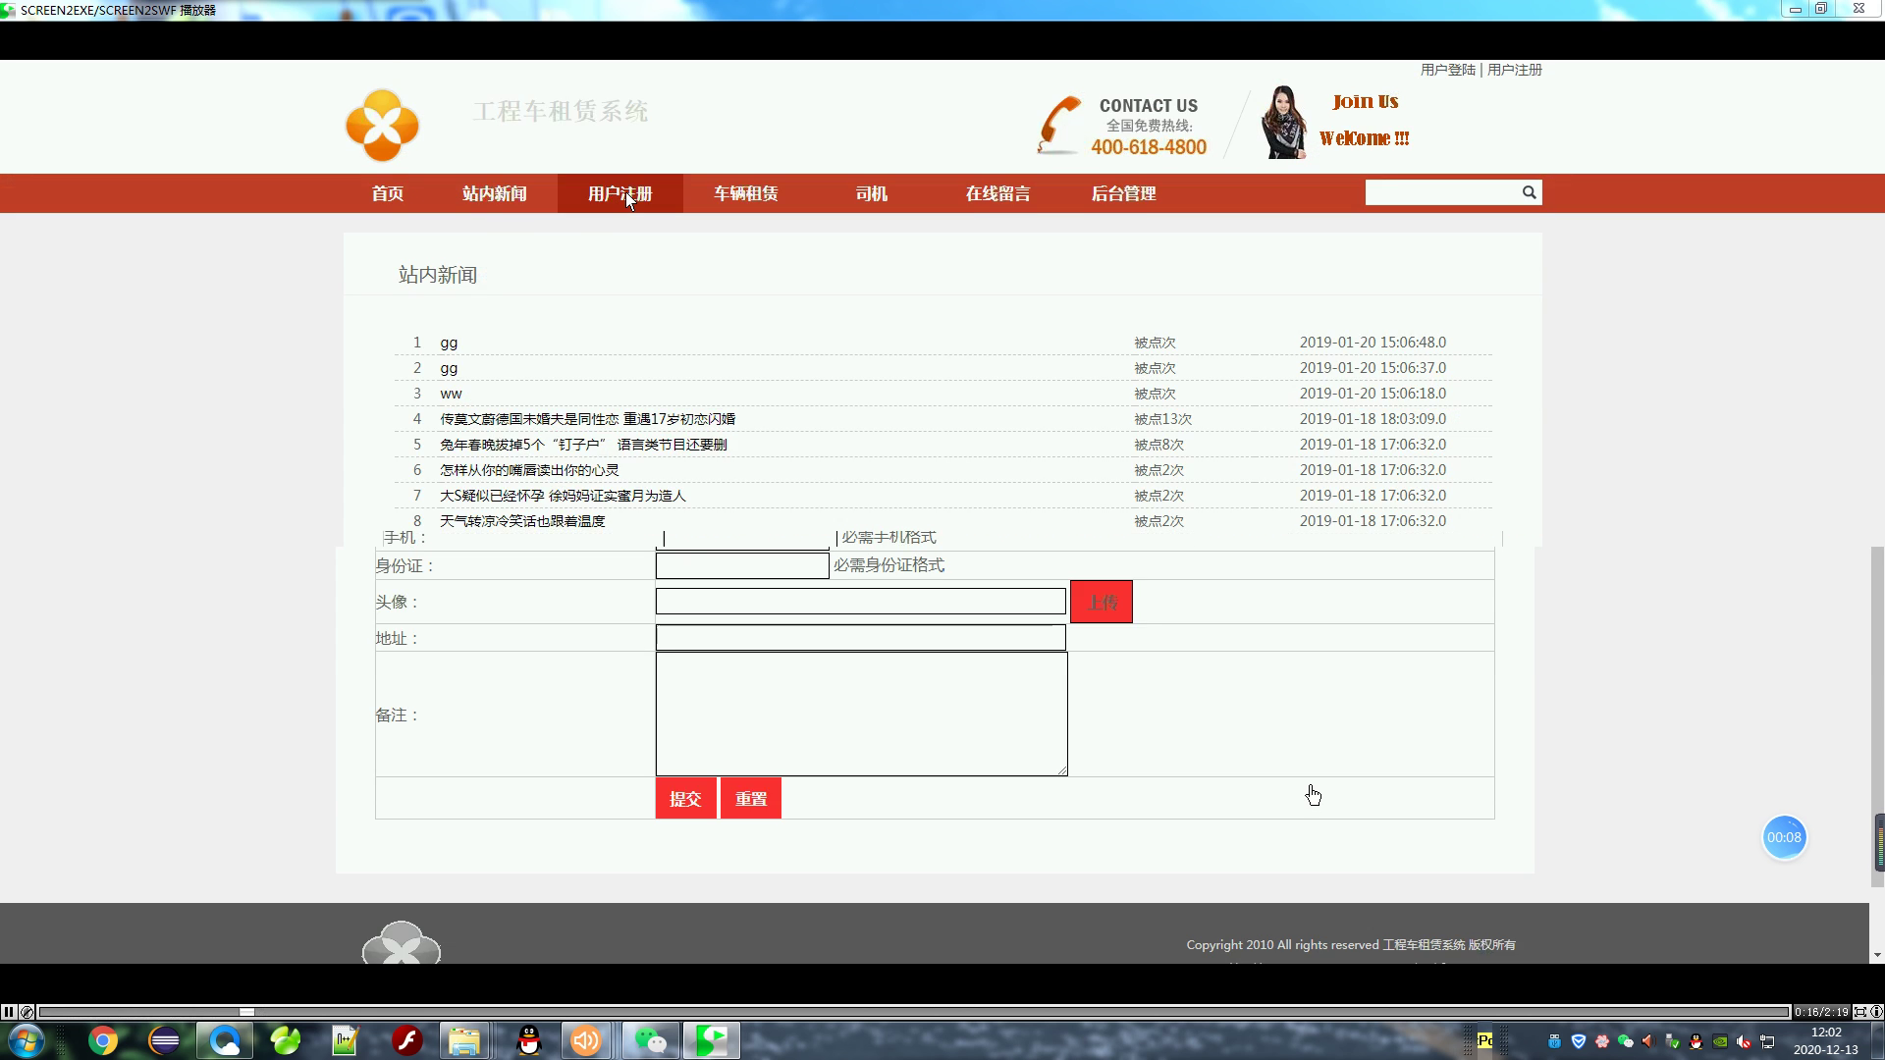Image resolution: width=1885 pixels, height=1060 pixels.
Task: Focus the 头像 input field
Action: pos(860,601)
